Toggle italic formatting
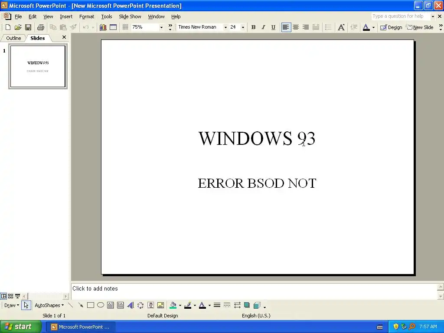This screenshot has width=444, height=333. (263, 27)
